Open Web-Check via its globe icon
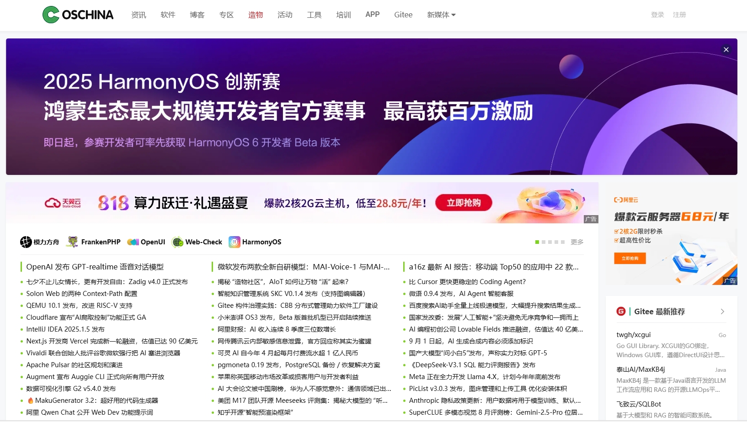Screen dimensions: 747x422 click(177, 242)
